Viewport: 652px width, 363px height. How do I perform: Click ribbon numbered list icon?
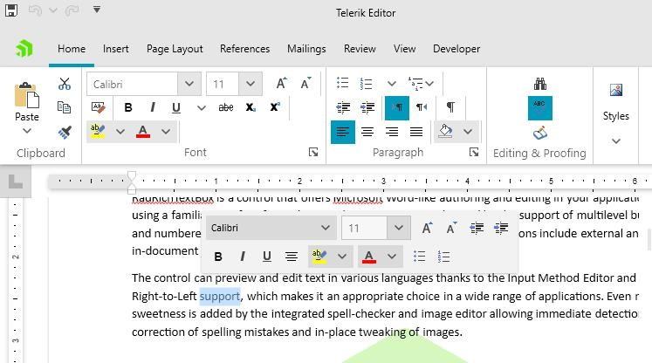pyautogui.click(x=367, y=83)
